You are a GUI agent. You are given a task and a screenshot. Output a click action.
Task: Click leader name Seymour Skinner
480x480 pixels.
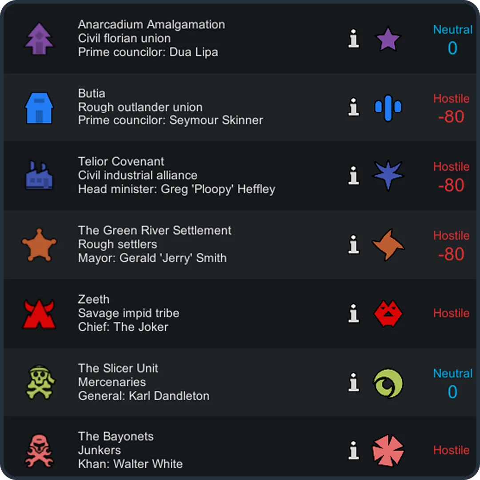(216, 120)
